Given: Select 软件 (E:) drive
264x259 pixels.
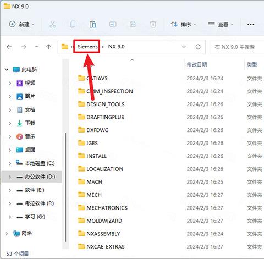Looking at the screenshot, I should pyautogui.click(x=30, y=190).
